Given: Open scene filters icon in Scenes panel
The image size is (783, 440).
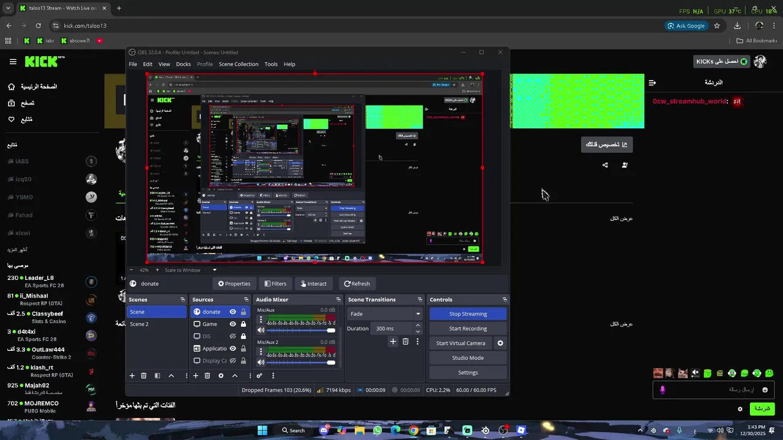Looking at the screenshot, I should 157,376.
